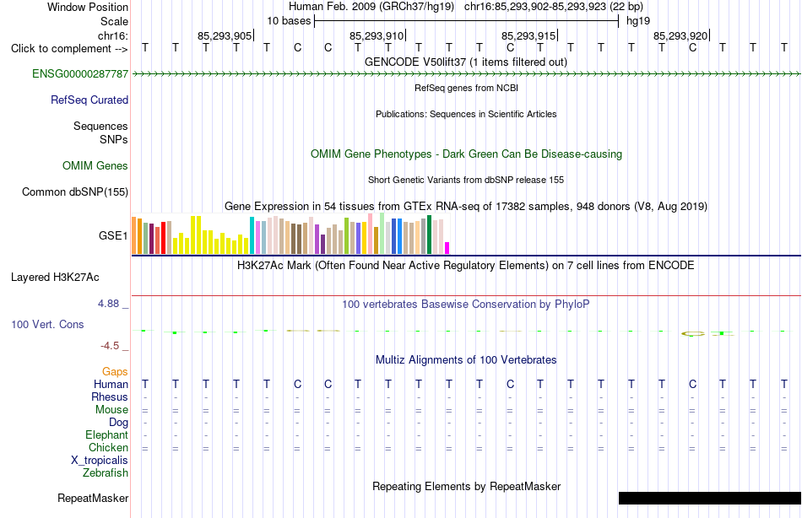Click the 100 Vert. Cons label
Image resolution: width=802 pixels, height=518 pixels.
pyautogui.click(x=47, y=324)
